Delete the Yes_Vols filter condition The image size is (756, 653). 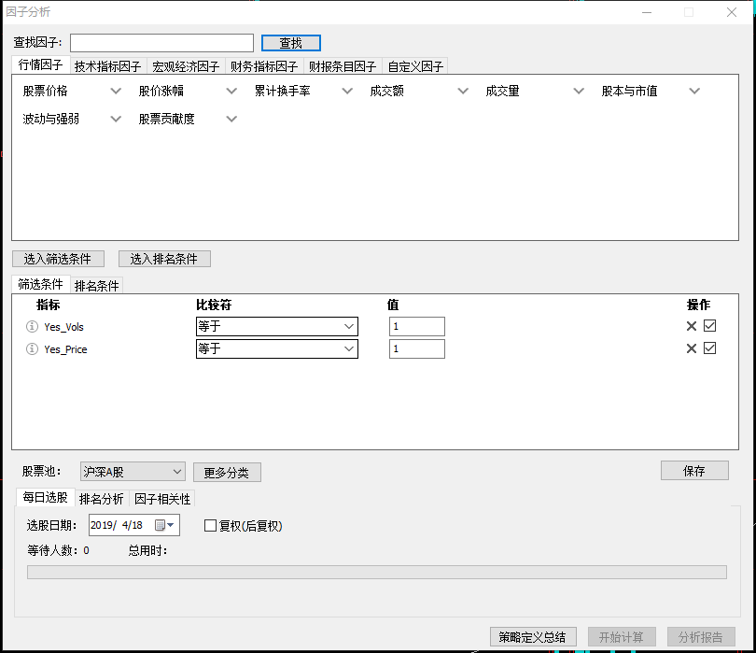coord(692,326)
